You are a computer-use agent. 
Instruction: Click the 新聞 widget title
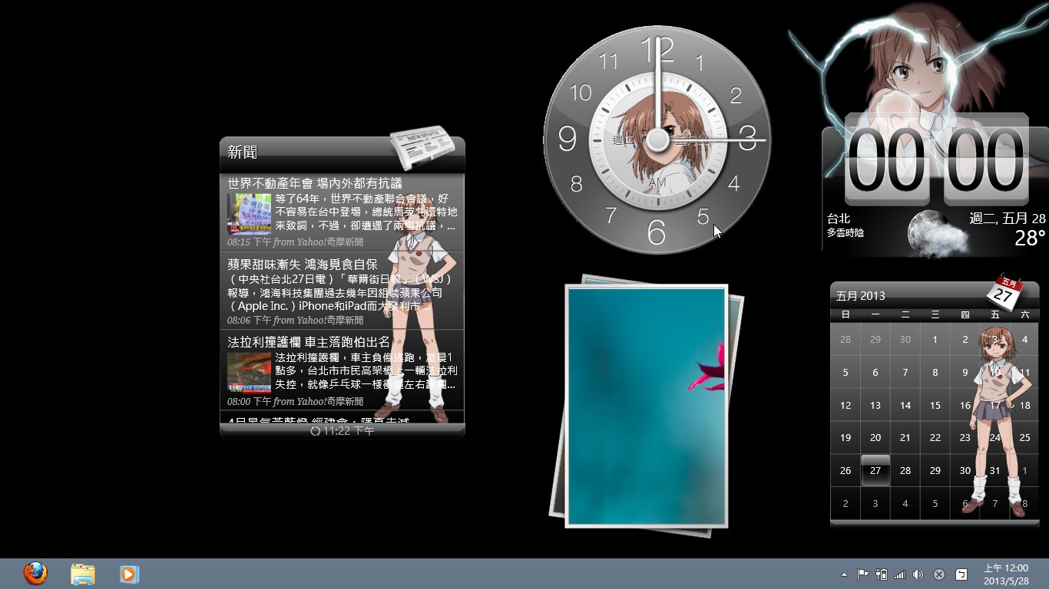pos(243,152)
